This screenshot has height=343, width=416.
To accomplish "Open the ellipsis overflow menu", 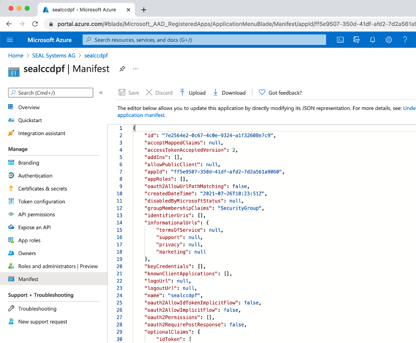I will point(135,69).
